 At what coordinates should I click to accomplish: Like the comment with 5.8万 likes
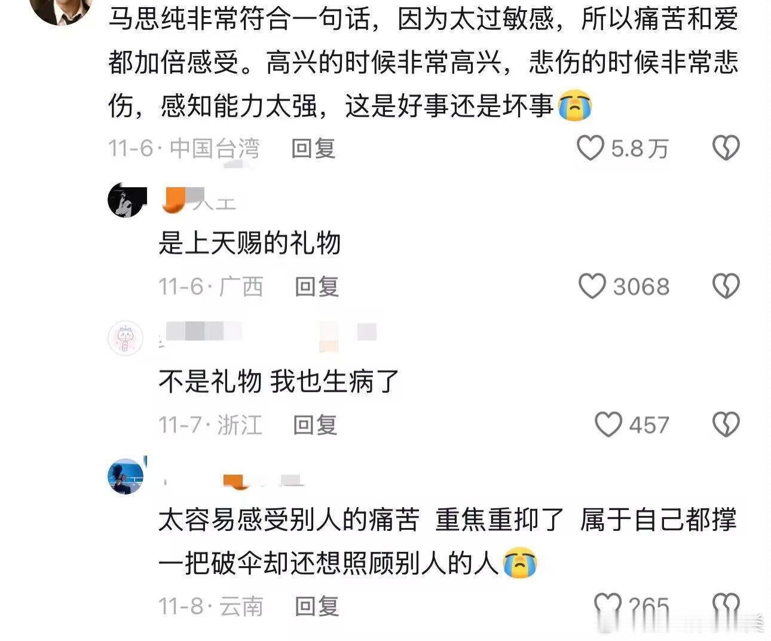[591, 148]
